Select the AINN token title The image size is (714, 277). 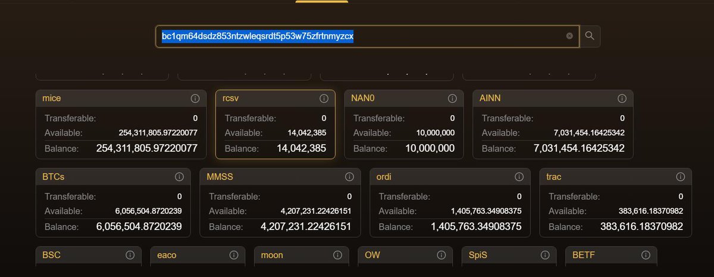[x=490, y=98]
